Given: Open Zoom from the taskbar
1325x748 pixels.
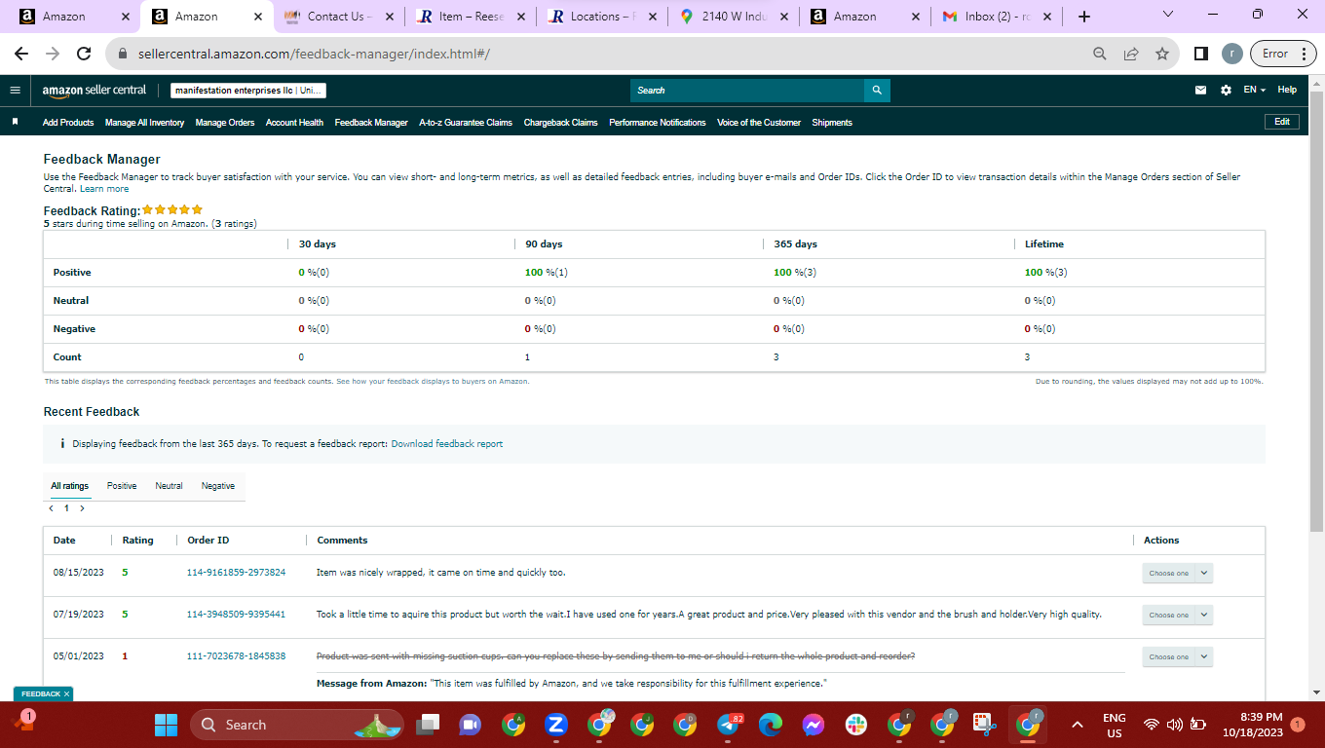Looking at the screenshot, I should 556,725.
